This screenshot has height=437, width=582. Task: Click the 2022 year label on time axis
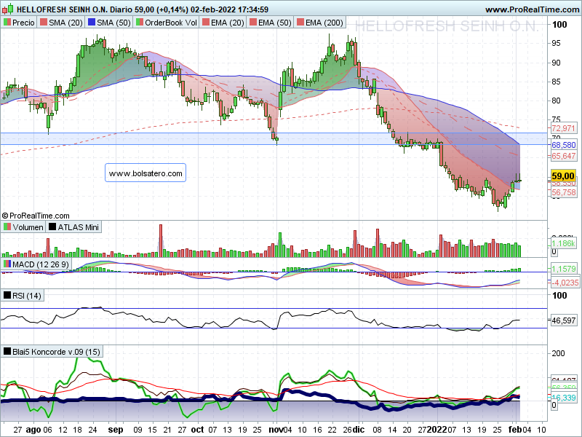click(x=436, y=430)
